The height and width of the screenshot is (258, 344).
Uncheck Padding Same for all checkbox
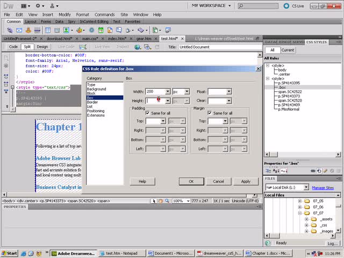point(148,113)
